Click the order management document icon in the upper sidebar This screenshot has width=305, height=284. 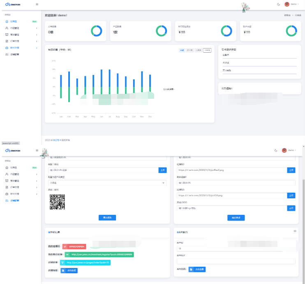(7, 41)
